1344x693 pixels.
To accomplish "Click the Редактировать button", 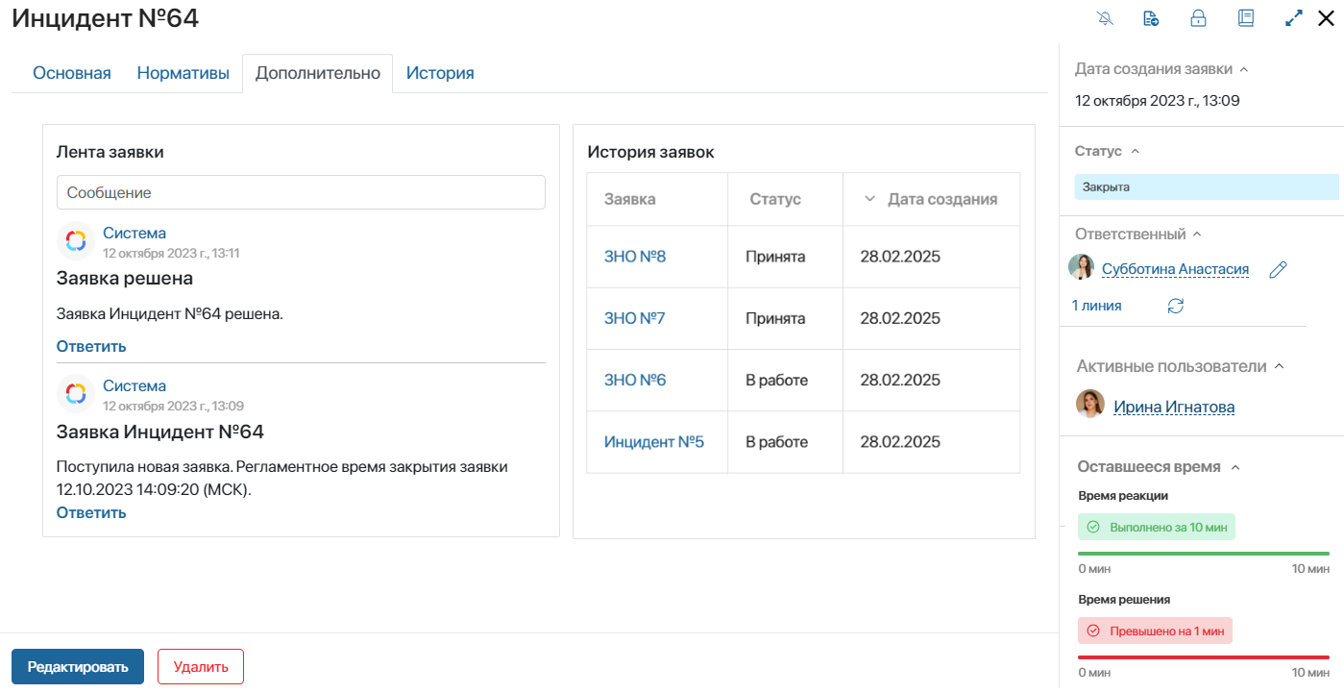I will pyautogui.click(x=78, y=667).
